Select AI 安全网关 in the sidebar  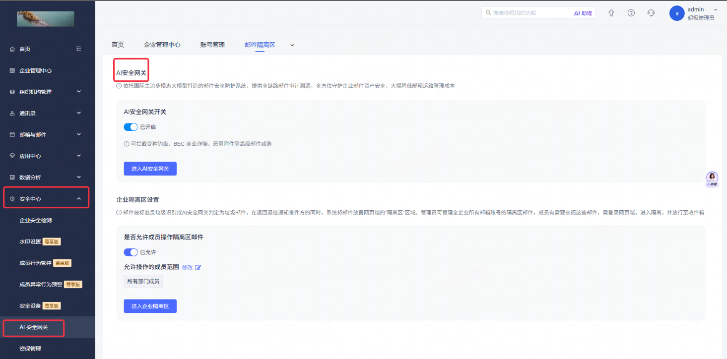[x=48, y=327]
